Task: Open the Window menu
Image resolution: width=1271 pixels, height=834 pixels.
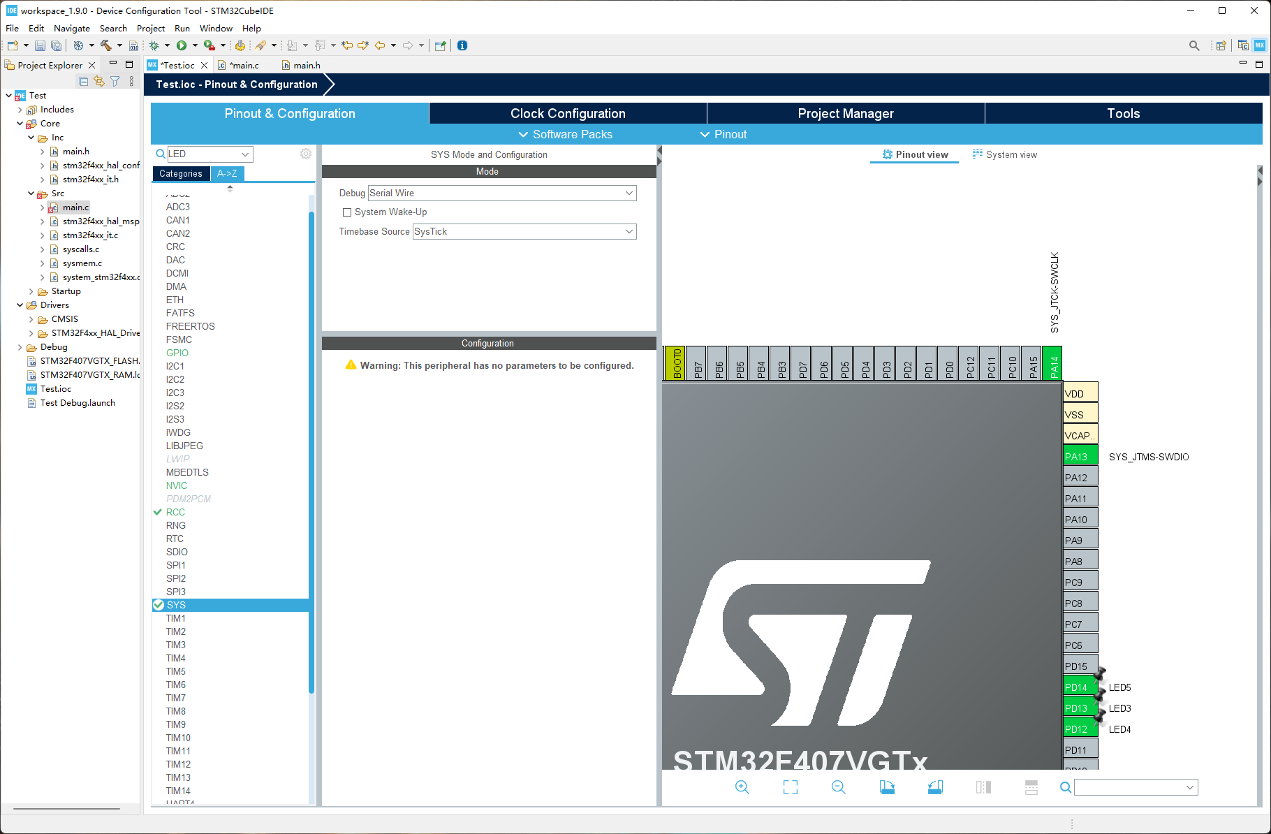Action: coord(216,29)
